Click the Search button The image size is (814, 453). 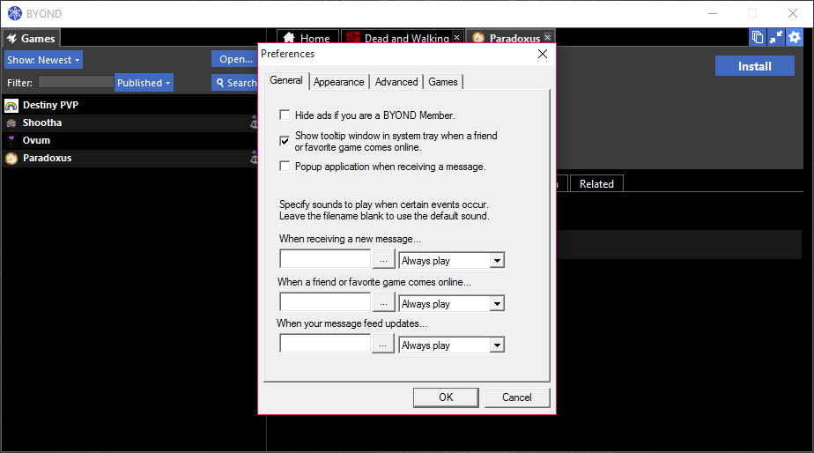(x=234, y=83)
